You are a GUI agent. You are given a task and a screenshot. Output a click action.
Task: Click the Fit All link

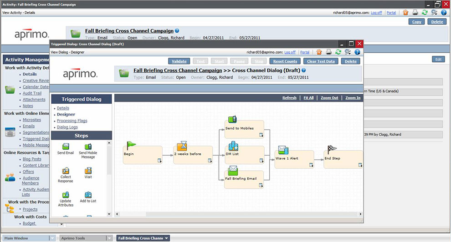coord(308,98)
